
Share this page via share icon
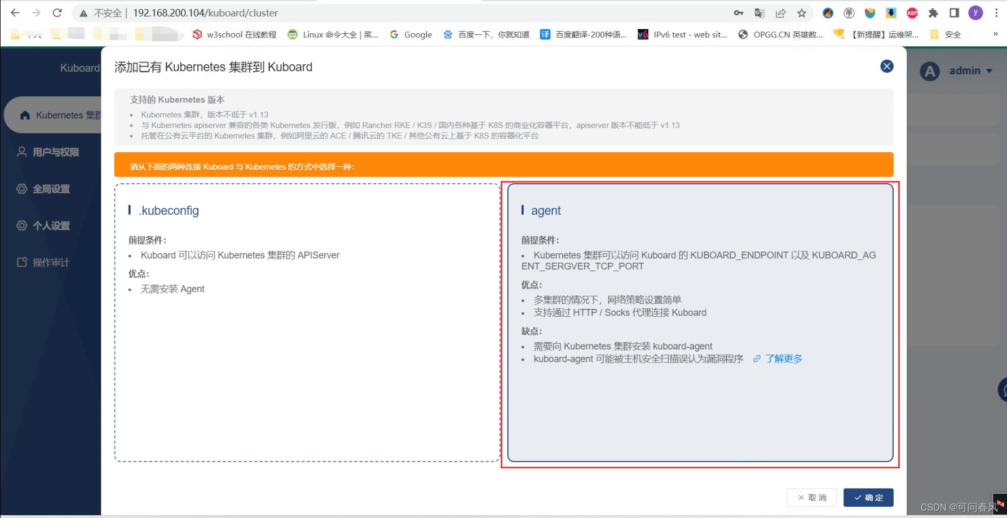pyautogui.click(x=781, y=13)
